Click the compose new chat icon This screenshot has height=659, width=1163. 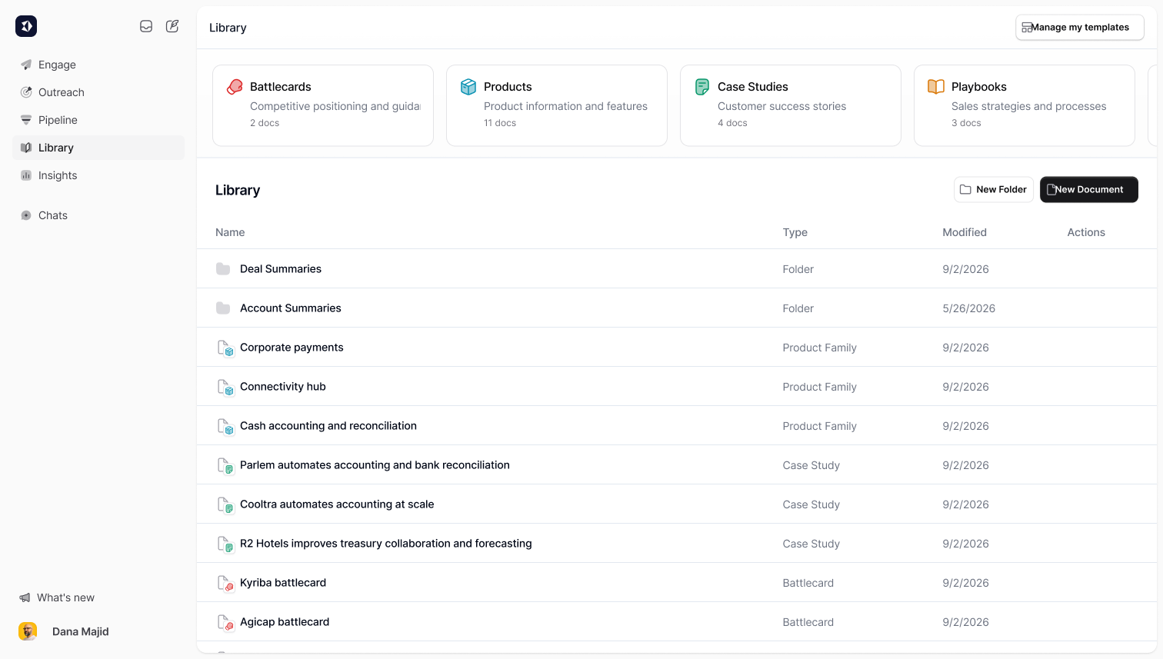(172, 26)
